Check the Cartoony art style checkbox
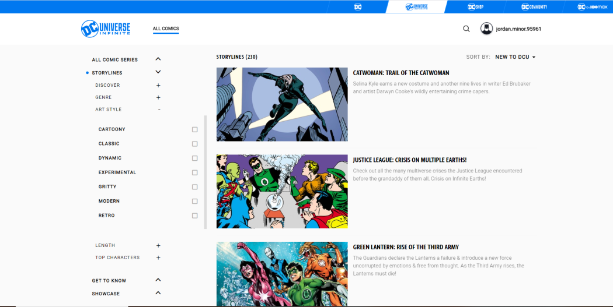 [x=194, y=129]
